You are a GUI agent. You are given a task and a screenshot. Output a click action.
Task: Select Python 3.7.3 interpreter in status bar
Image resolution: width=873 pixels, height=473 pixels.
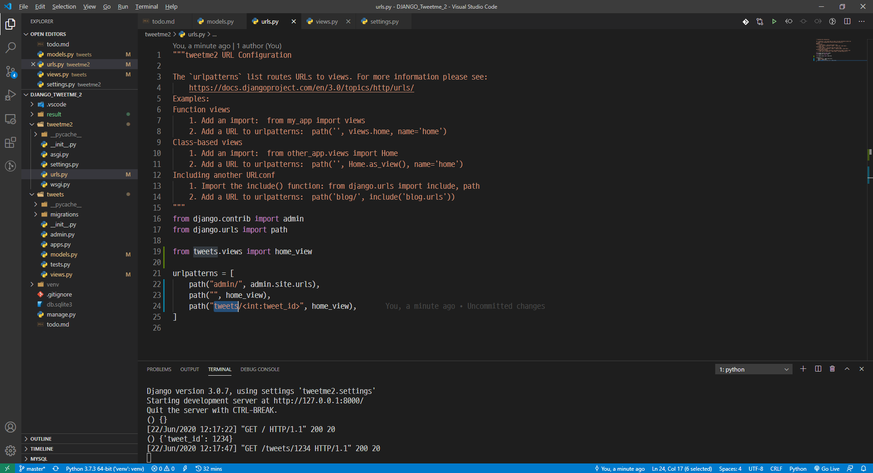pos(105,468)
